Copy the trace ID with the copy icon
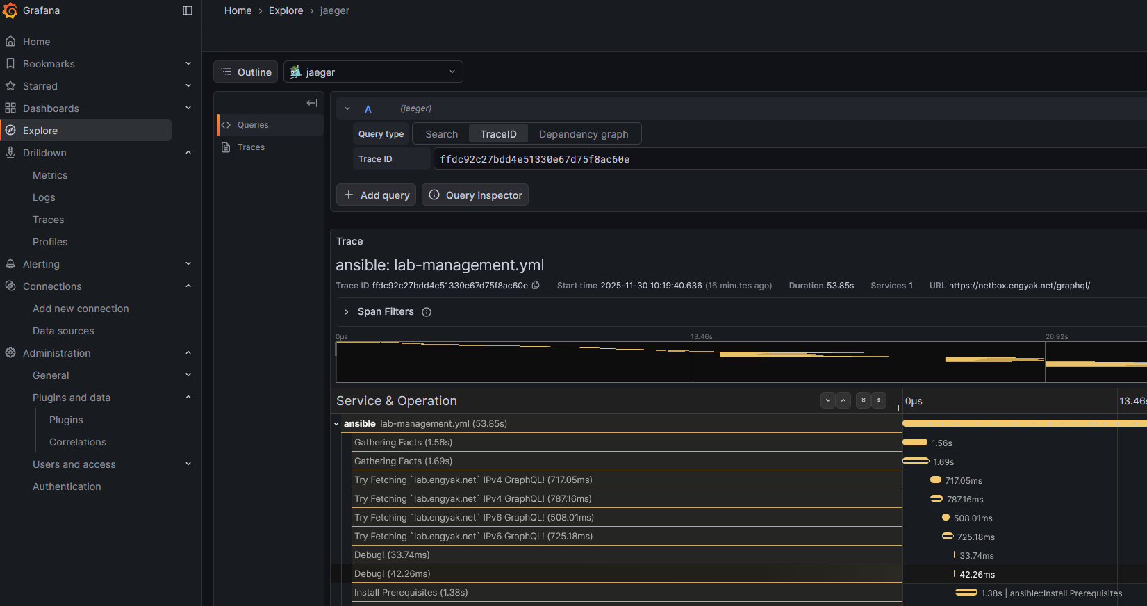The width and height of the screenshot is (1147, 606). click(536, 286)
